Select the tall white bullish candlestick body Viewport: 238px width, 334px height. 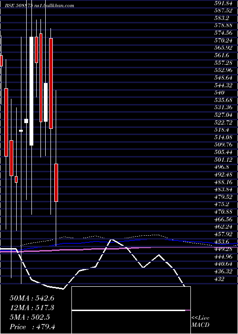31,91
